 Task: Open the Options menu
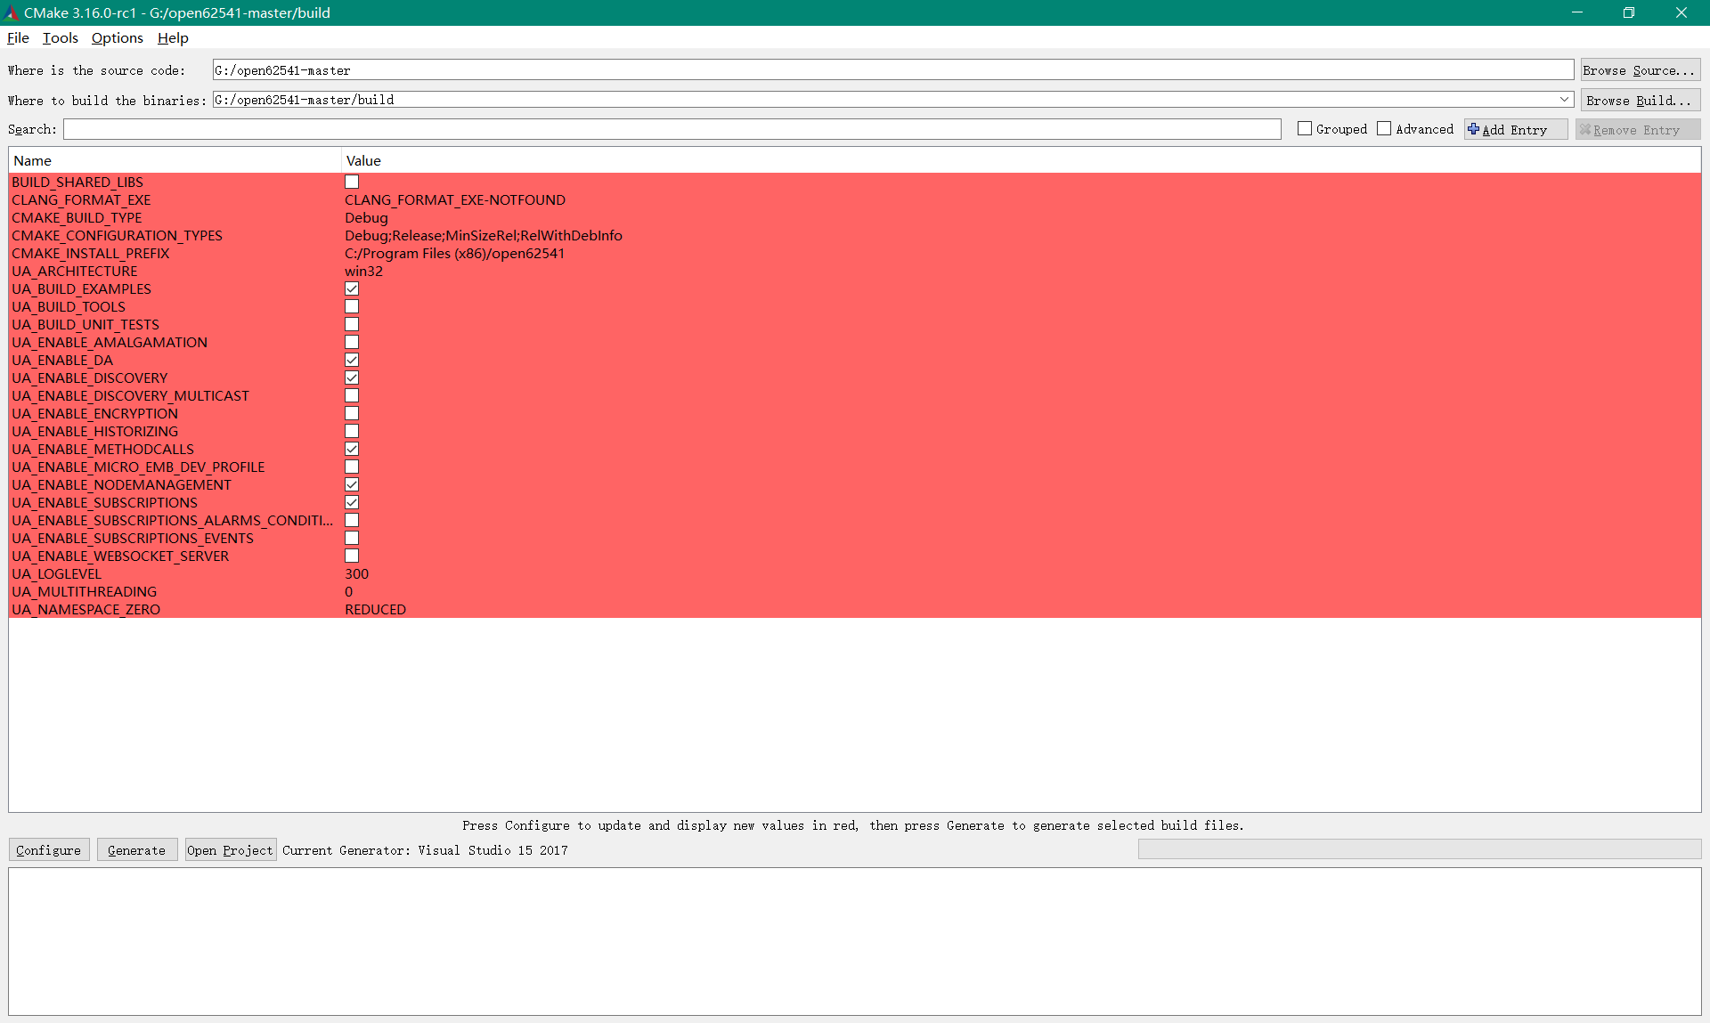pos(117,37)
